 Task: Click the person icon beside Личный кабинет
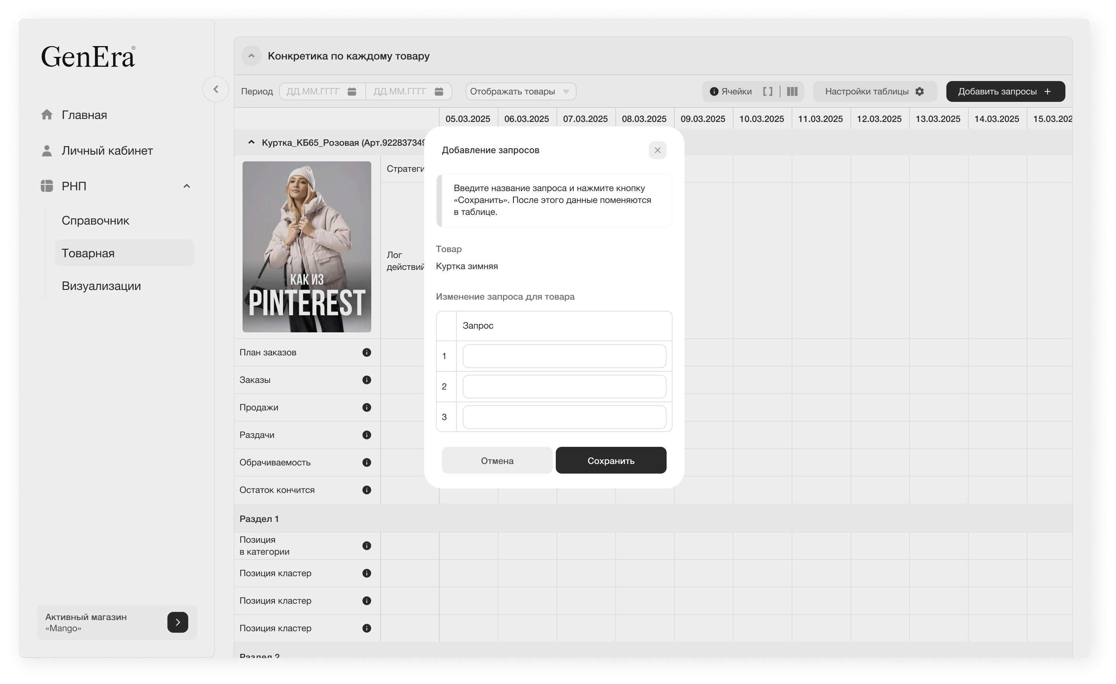coord(46,150)
